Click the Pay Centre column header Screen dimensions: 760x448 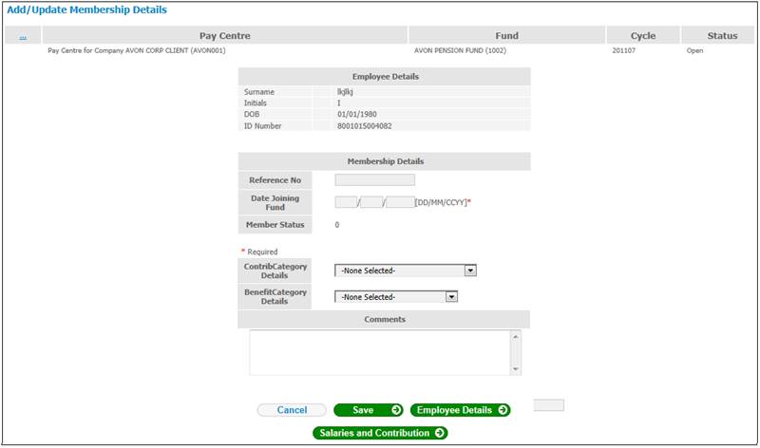coord(224,36)
